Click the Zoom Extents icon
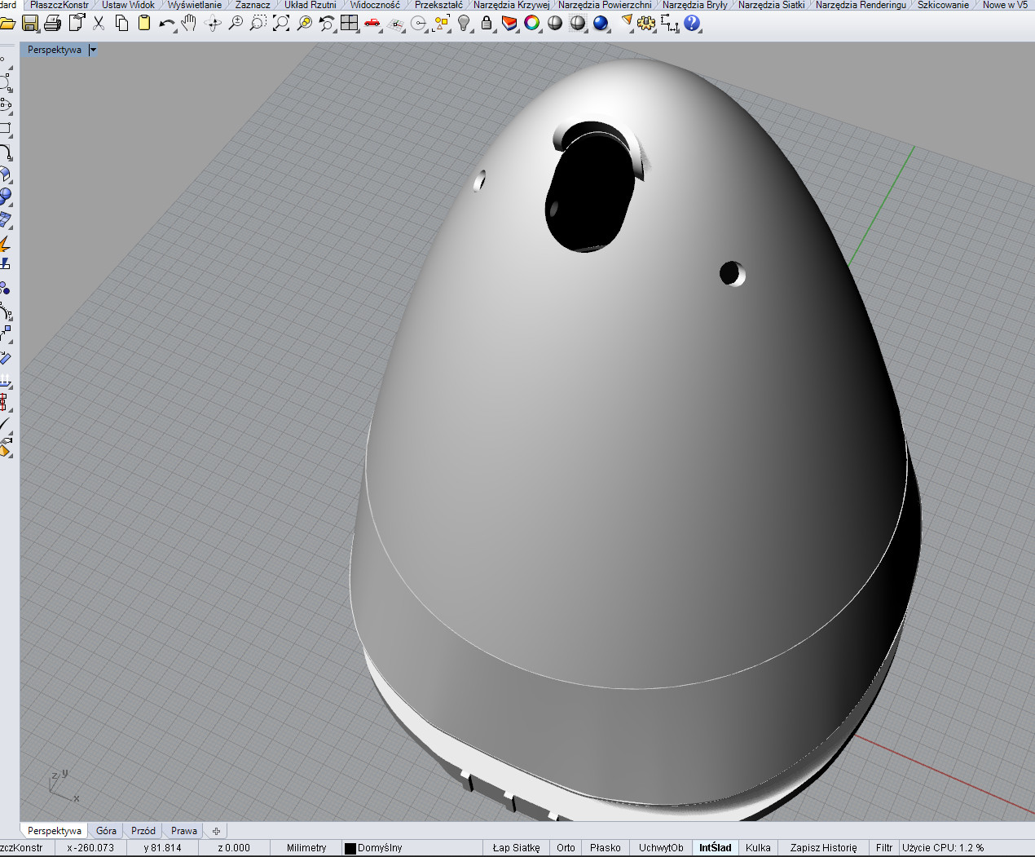Image resolution: width=1035 pixels, height=857 pixels. [281, 24]
